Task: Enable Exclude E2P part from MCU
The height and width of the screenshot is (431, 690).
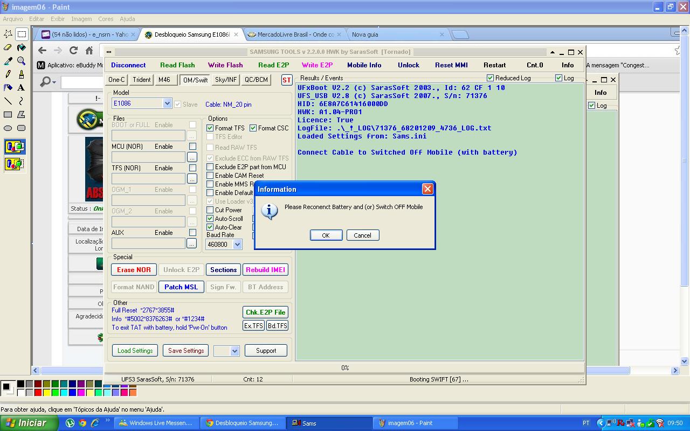Action: point(210,167)
